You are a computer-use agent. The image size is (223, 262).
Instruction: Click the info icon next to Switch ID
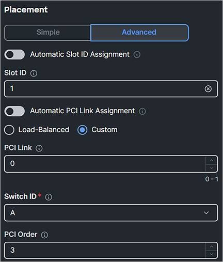[x=49, y=197]
